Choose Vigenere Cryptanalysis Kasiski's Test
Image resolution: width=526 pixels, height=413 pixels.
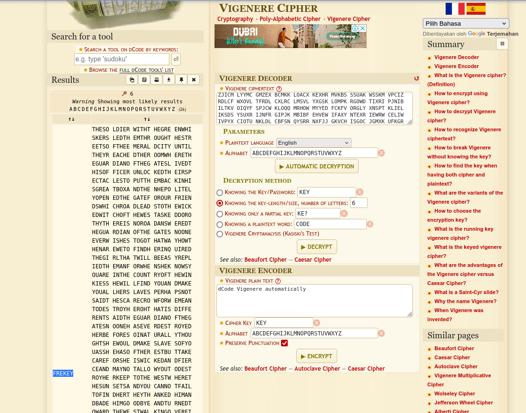point(219,234)
